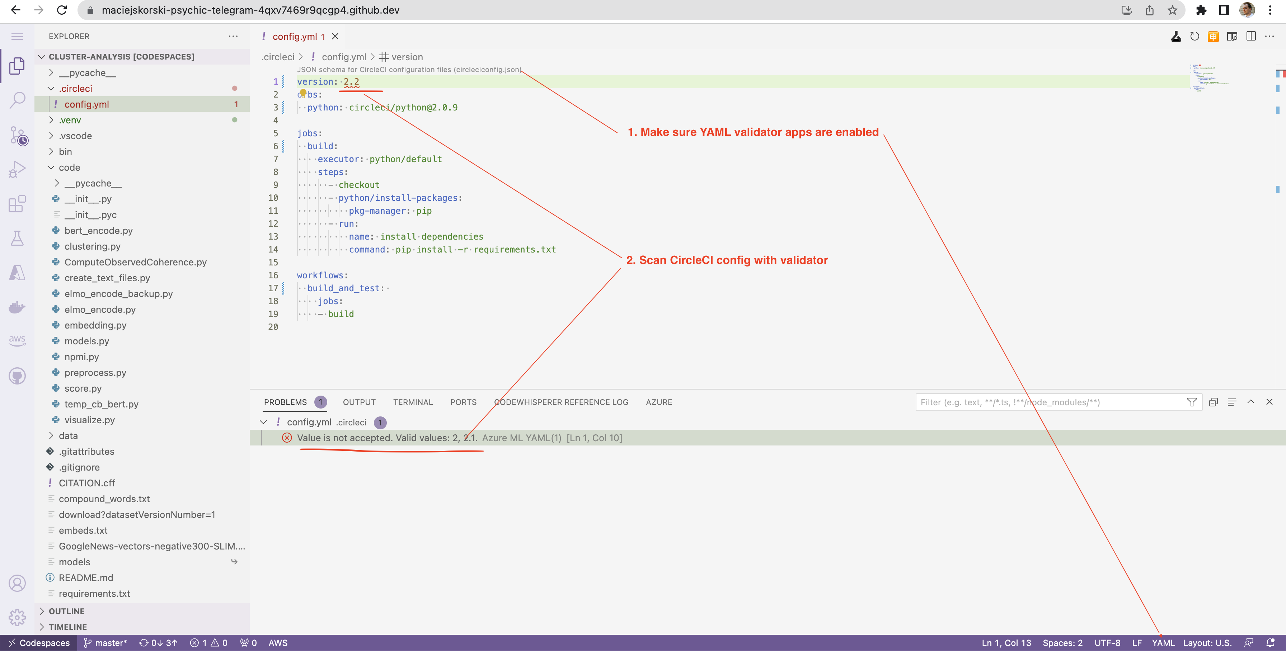Viewport: 1286px width, 651px height.
Task: Open the Docker whale icon
Action: [x=17, y=307]
